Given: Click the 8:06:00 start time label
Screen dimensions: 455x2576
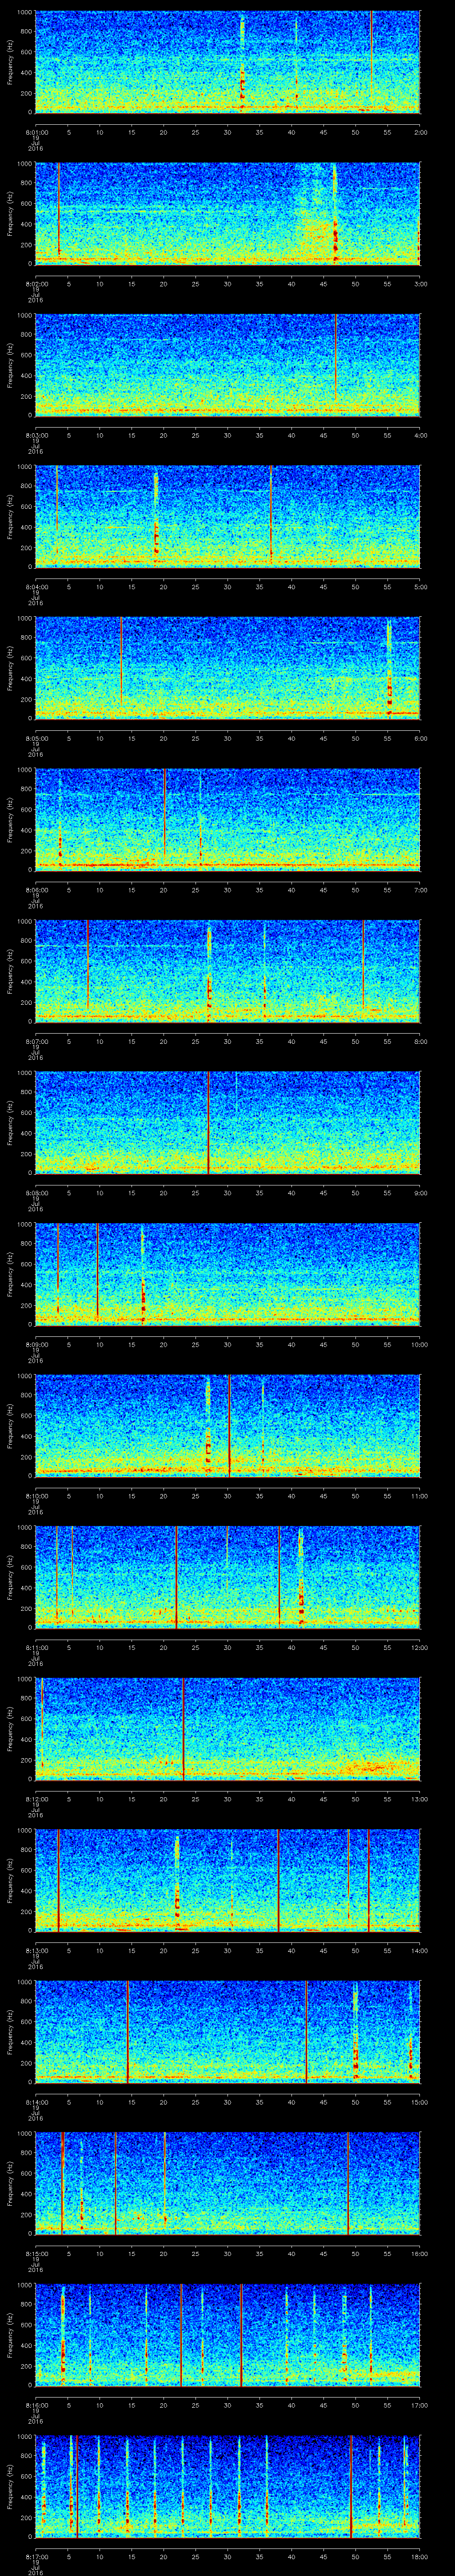Looking at the screenshot, I should click(x=36, y=890).
